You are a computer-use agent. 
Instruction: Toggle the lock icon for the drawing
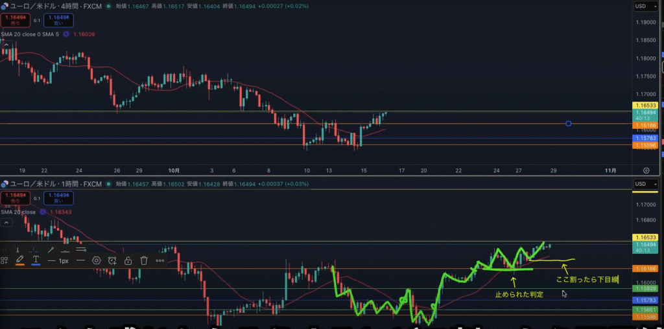coord(128,260)
